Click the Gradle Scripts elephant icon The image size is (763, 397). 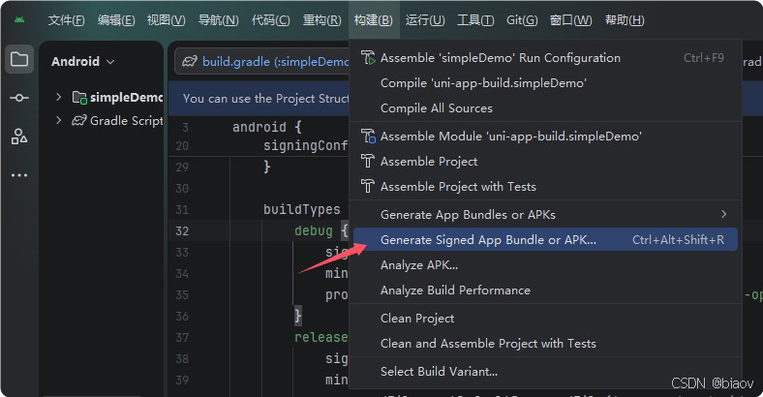pos(79,120)
